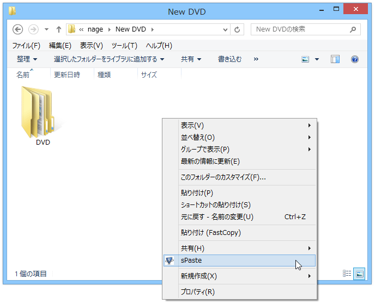Open help with the question mark icon
The image size is (375, 304).
(355, 59)
